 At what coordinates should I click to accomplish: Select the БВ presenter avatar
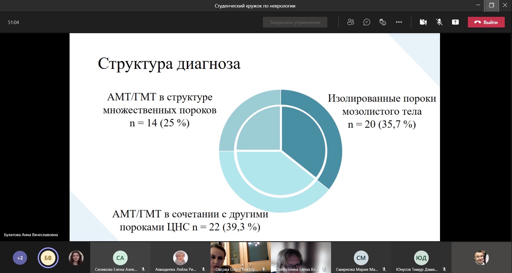(48, 258)
